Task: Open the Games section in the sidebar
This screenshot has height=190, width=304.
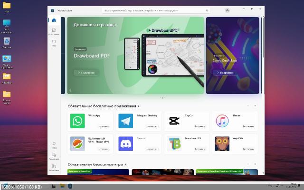Action: point(54,43)
